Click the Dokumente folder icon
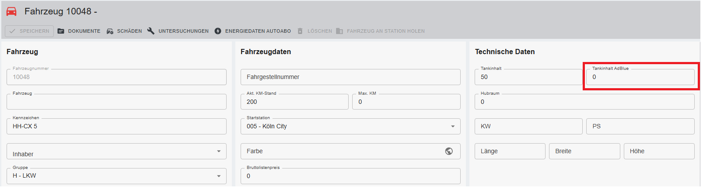 pyautogui.click(x=61, y=31)
